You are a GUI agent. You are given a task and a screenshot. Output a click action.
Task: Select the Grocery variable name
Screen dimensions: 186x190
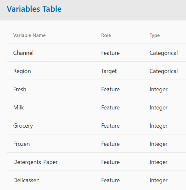point(23,126)
